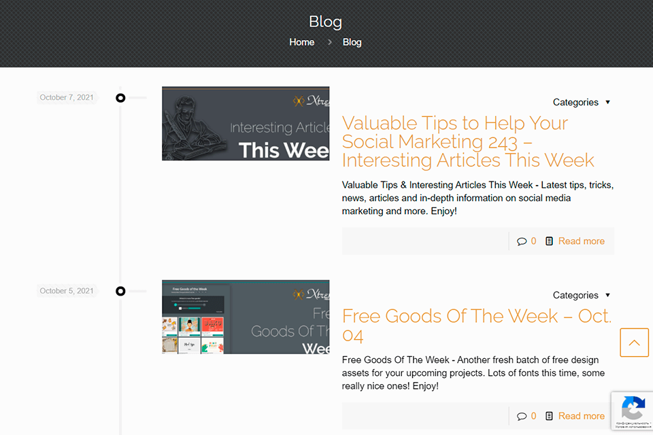The height and width of the screenshot is (435, 653).
Task: Open Read more for Free Goods article
Action: coord(581,416)
